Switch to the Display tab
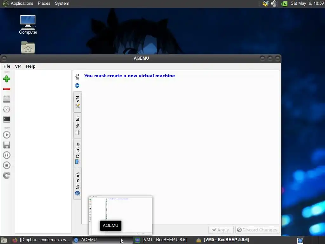The width and height of the screenshot is (325, 244). click(77, 153)
